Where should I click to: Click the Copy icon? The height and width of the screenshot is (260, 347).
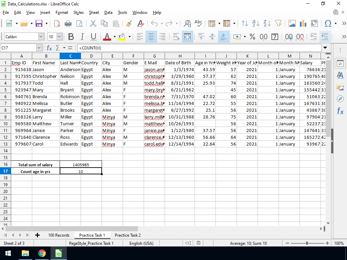click(x=104, y=23)
